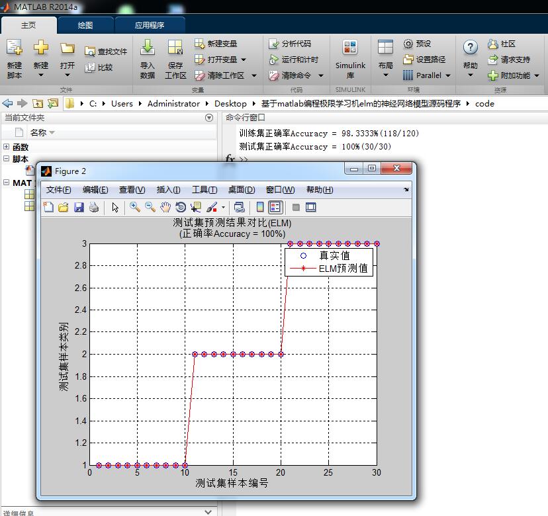Click the Link Plot icon in Figure 2 toolbar
Screen dimensions: 548x516
click(240, 207)
